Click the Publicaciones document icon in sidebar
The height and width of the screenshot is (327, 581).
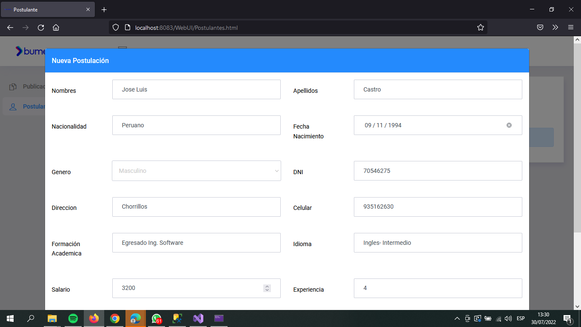(x=12, y=86)
